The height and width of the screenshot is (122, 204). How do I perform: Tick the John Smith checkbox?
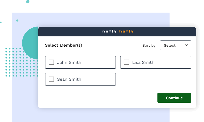(x=51, y=62)
